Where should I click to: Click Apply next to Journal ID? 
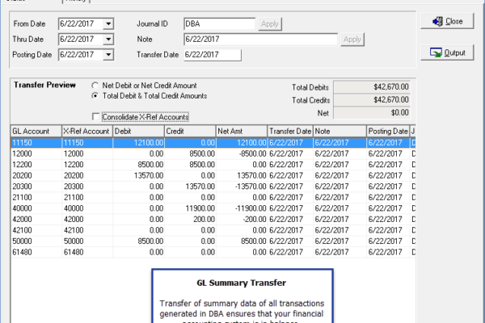pos(270,23)
